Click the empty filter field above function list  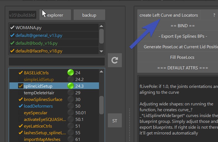(57, 62)
